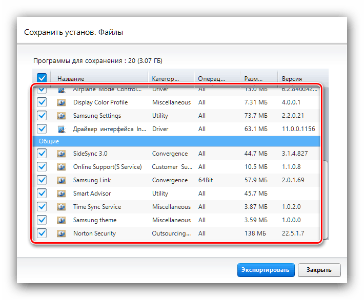The width and height of the screenshot is (364, 300).
Task: Select the SideSync 3.0 name
Action: 90,154
